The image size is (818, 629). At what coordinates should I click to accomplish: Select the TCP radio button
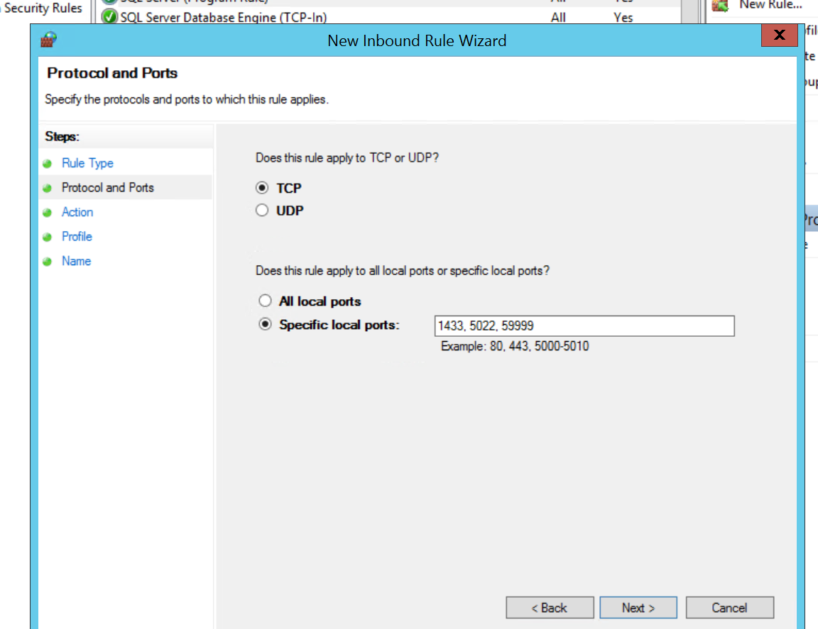point(263,188)
